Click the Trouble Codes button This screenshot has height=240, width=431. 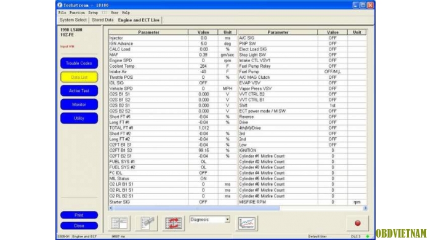pos(79,63)
